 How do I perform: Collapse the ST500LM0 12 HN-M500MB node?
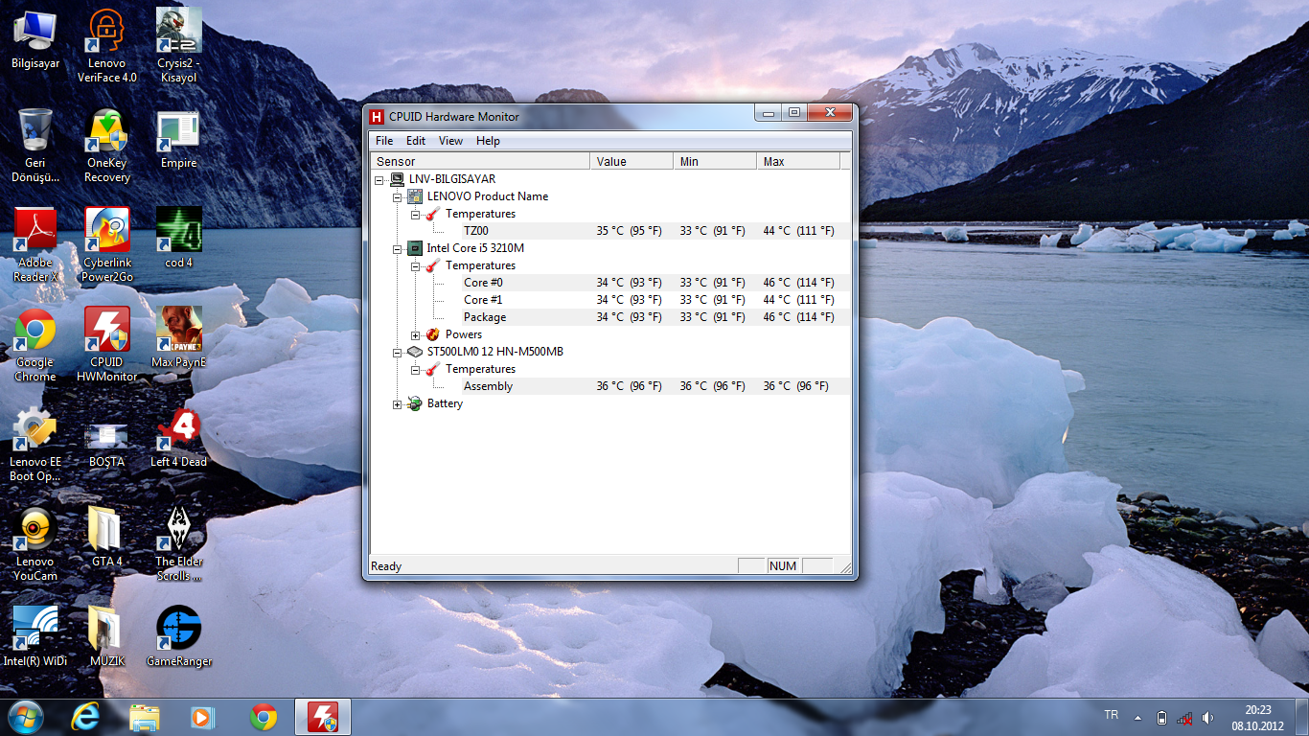[398, 352]
